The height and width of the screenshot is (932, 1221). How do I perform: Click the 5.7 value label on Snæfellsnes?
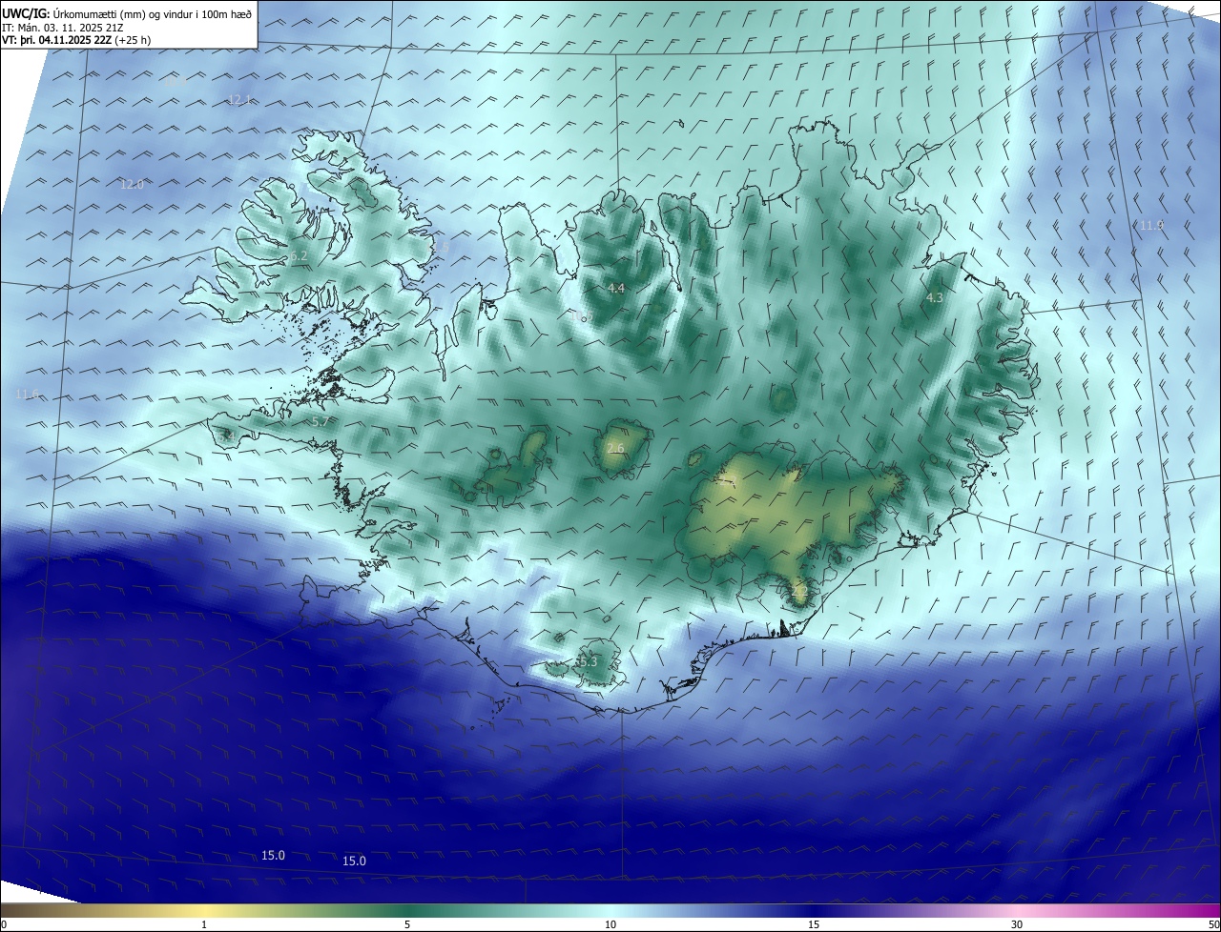[321, 421]
